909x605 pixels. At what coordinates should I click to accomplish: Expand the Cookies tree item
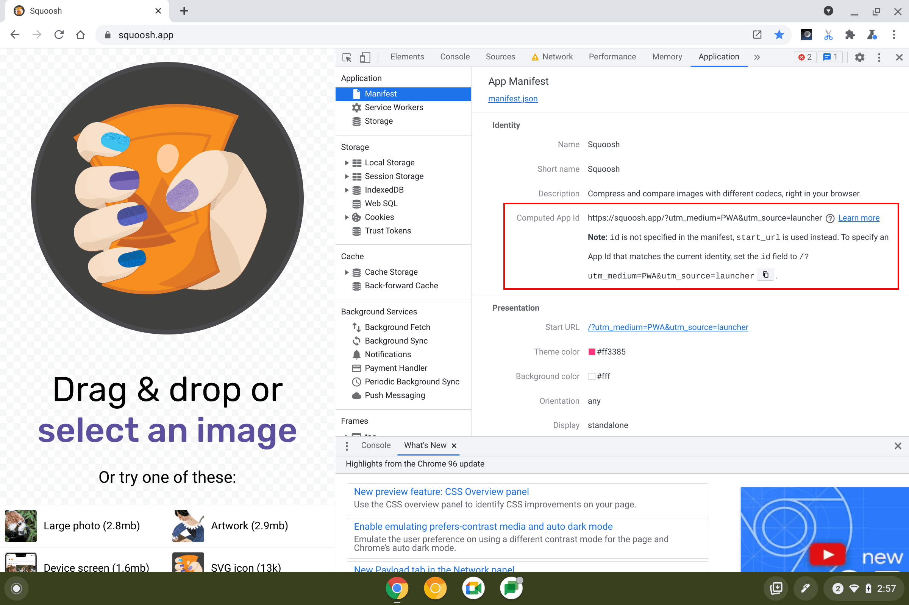click(x=345, y=217)
